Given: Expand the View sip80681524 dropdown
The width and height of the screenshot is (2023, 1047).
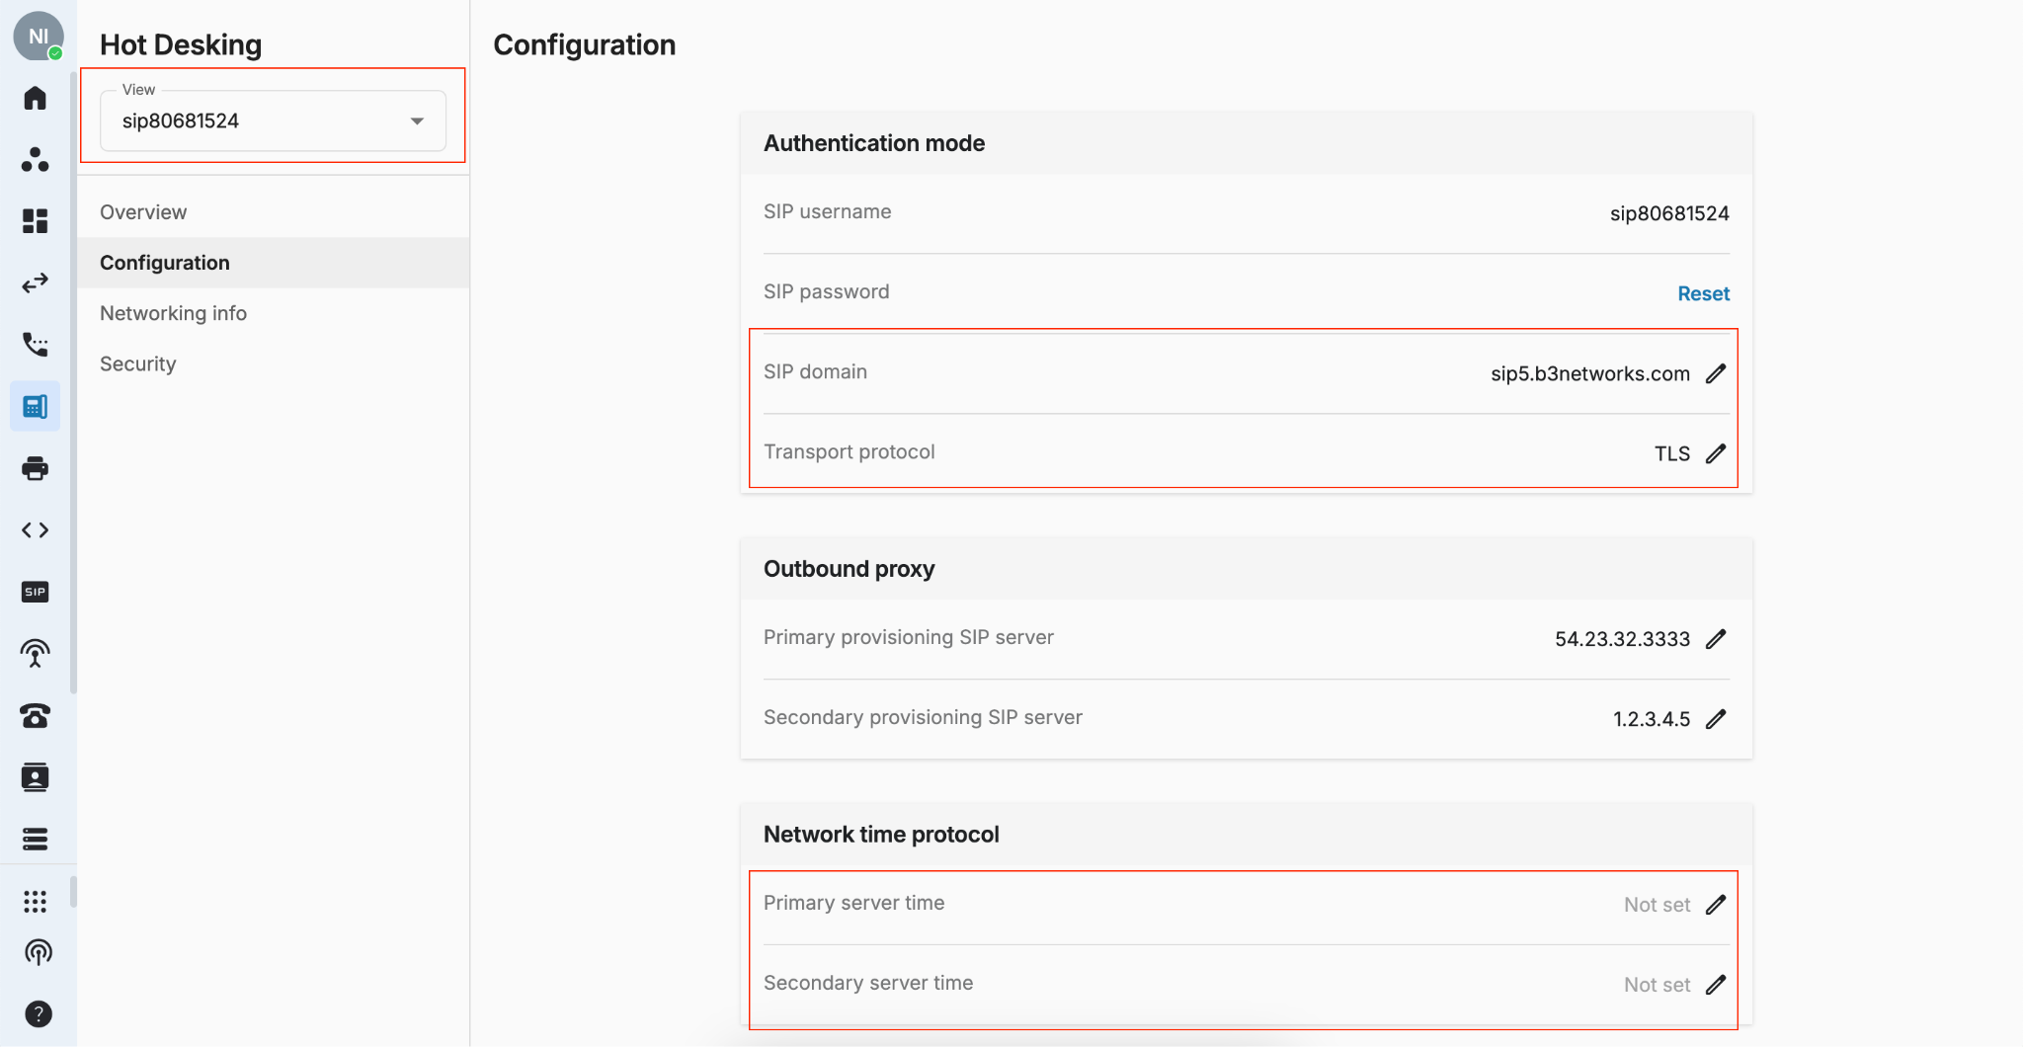Looking at the screenshot, I should coord(274,121).
